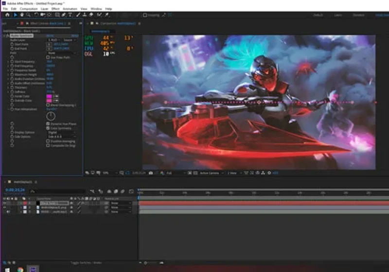Open the Graph Editor icon in timeline
The width and height of the screenshot is (389, 272).
pyautogui.click(x=131, y=191)
